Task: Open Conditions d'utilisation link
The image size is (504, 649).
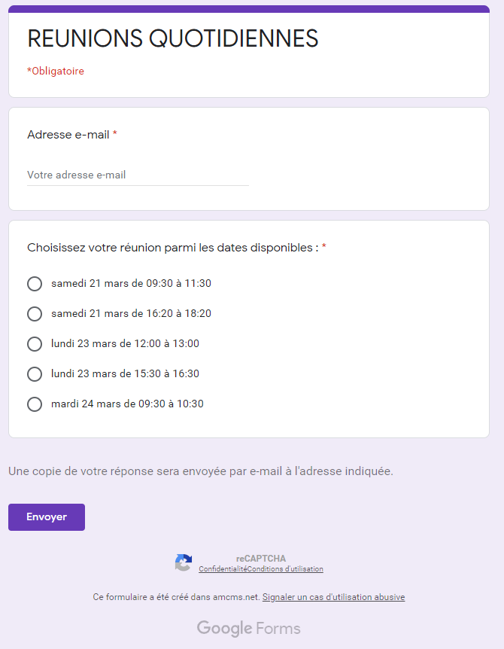Action: (285, 569)
